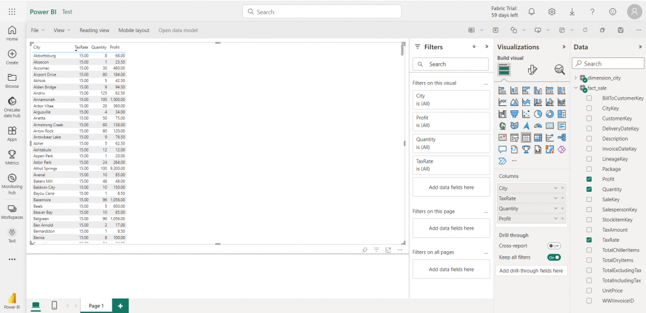Check the TaxAmount field

click(589, 230)
